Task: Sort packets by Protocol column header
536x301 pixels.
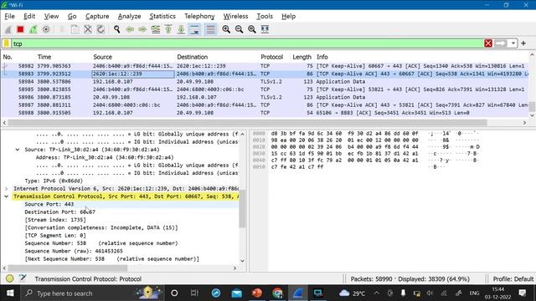Action: 271,57
